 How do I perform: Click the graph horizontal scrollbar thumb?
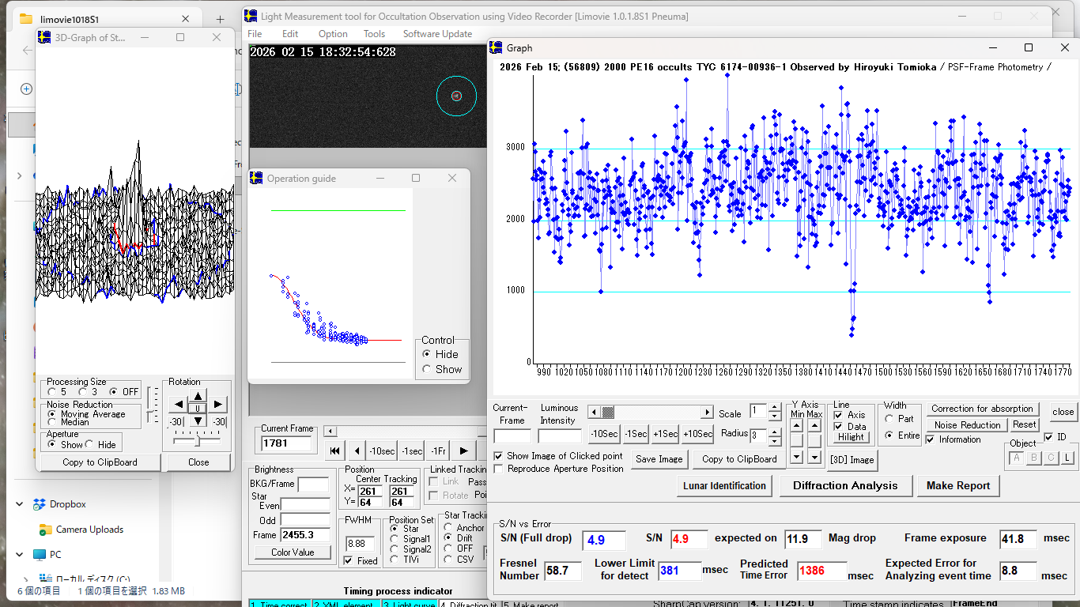pos(607,413)
